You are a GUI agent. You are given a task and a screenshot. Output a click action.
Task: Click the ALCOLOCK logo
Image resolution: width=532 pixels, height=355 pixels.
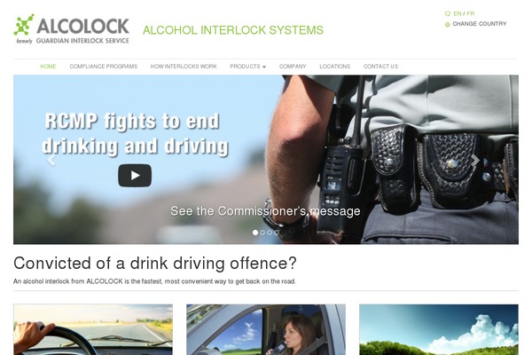coord(72,29)
